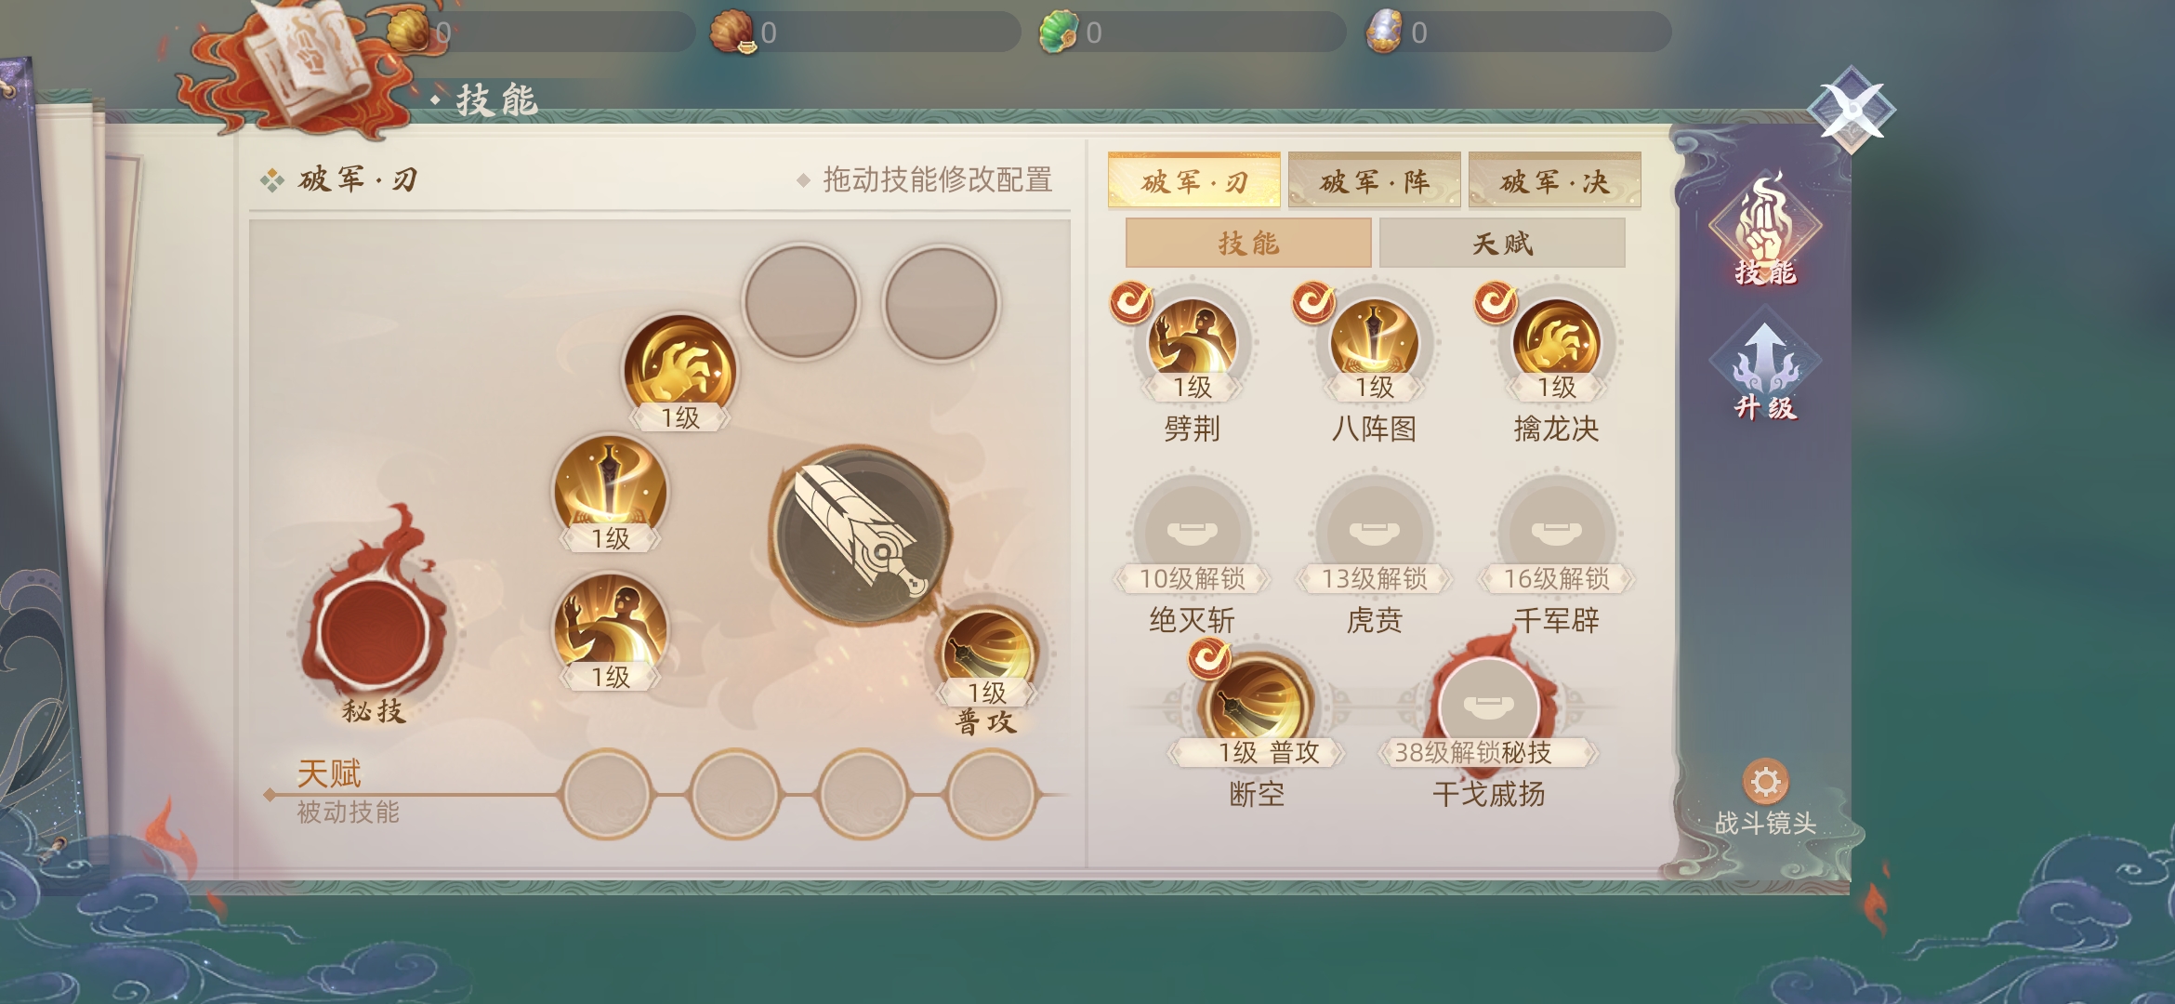
Task: Select the 技能 subtab
Action: click(x=1248, y=244)
